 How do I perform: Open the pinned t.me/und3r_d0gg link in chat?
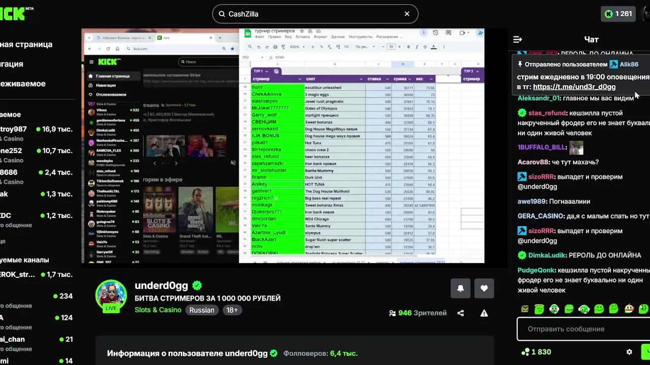[574, 87]
